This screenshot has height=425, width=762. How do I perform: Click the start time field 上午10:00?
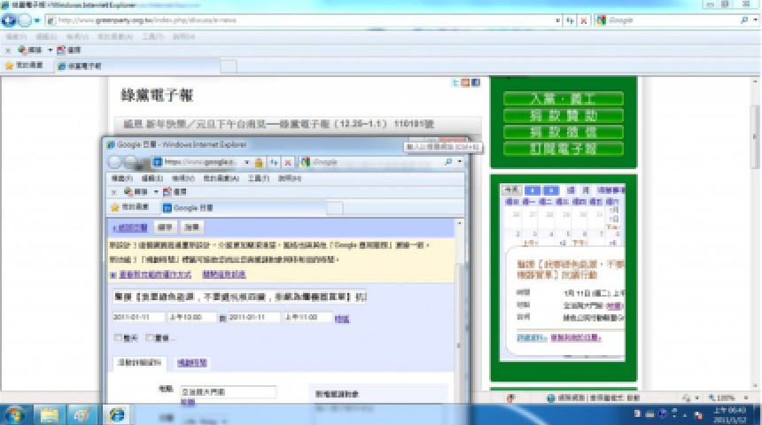coord(192,317)
